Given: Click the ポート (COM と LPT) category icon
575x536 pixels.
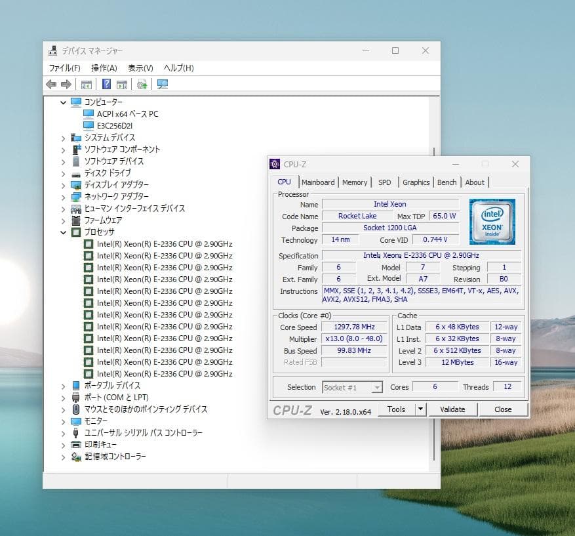Looking at the screenshot, I should (x=76, y=398).
